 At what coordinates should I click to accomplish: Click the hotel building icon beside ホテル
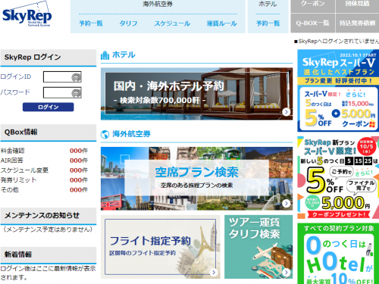tap(105, 55)
